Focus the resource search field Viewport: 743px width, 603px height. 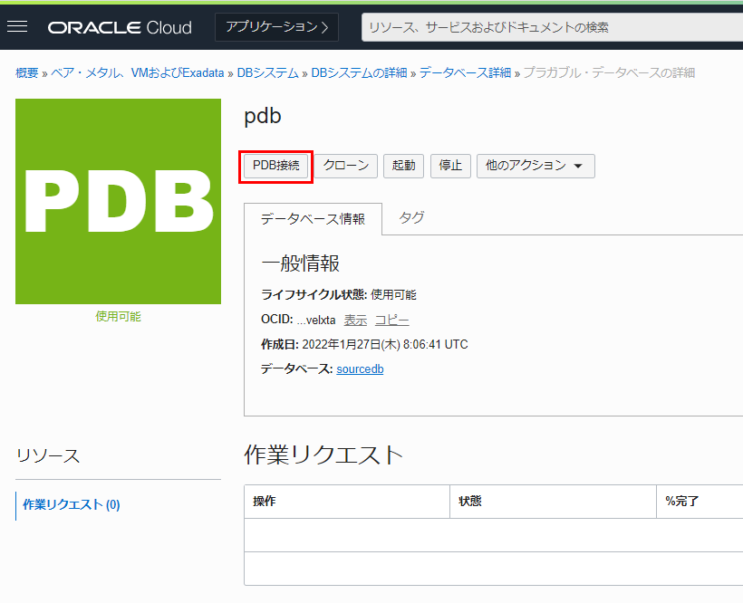[x=551, y=27]
